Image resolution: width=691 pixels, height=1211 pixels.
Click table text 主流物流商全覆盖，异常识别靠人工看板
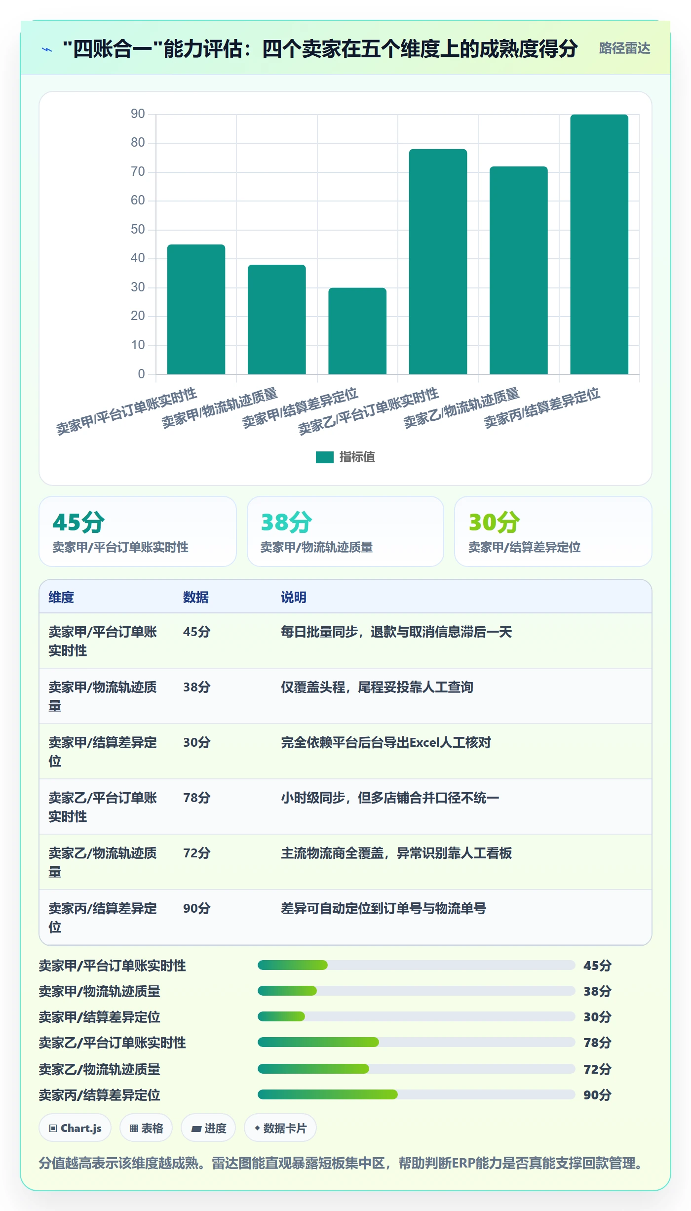pos(396,853)
